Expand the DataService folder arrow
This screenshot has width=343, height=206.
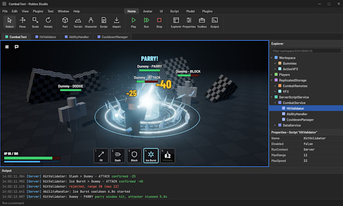coord(275,125)
